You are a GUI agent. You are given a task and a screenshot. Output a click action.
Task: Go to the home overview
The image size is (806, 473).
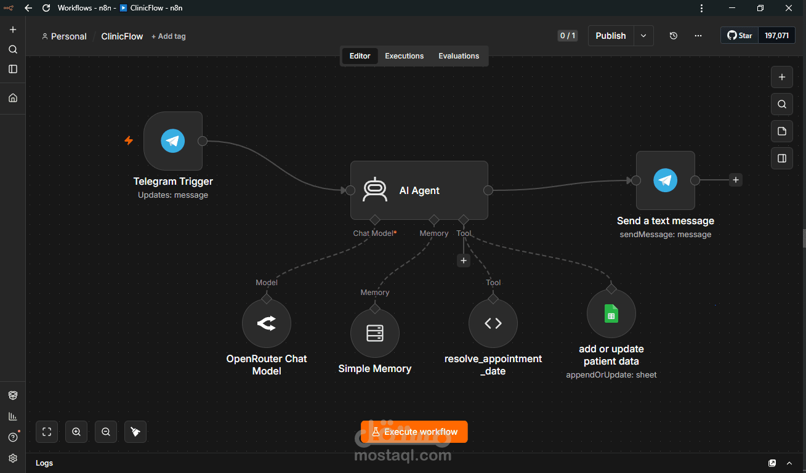pos(13,97)
